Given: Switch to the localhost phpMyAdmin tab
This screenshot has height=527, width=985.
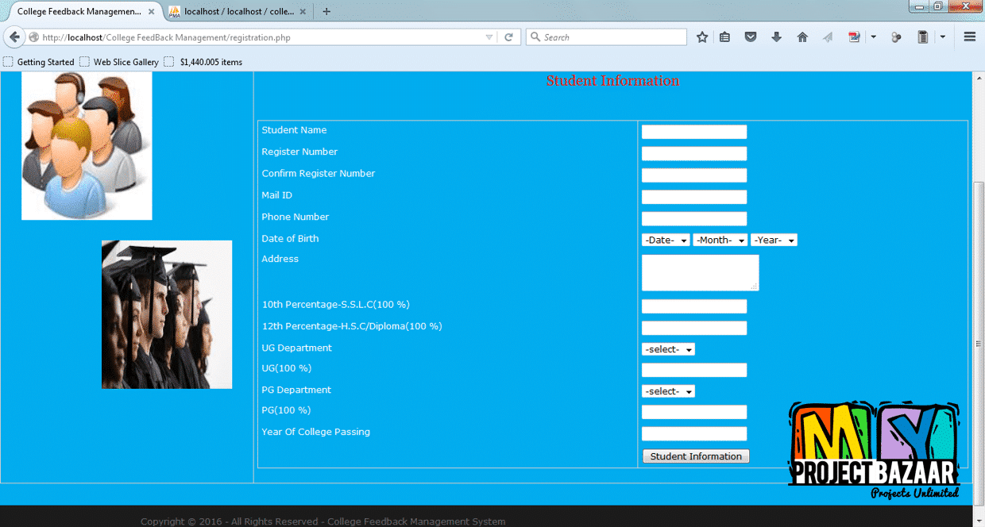Looking at the screenshot, I should coord(238,12).
